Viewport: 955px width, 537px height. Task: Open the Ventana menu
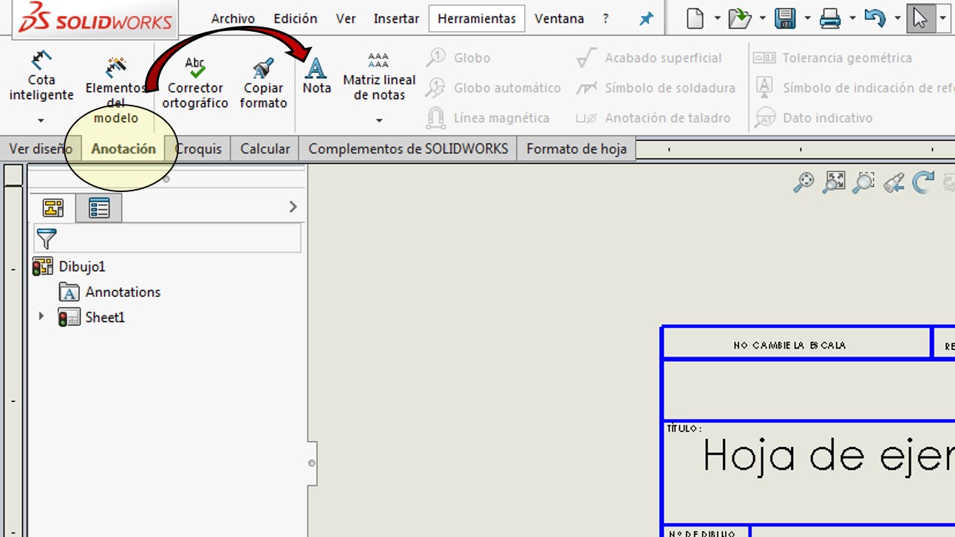coord(559,18)
